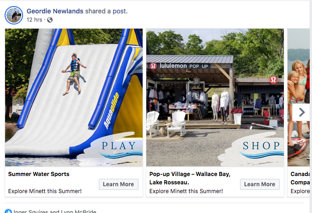The image size is (312, 213).
Task: Click the blue like reaction icon
Action: coord(8,211)
